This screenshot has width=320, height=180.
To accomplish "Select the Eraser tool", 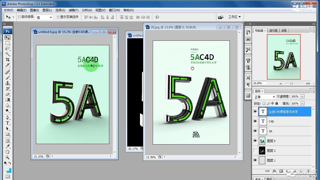I will coord(8,94).
